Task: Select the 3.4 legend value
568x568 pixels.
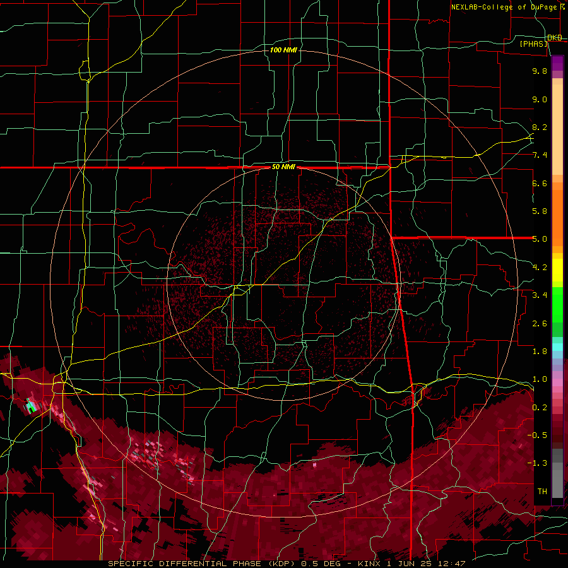Action: [x=540, y=295]
